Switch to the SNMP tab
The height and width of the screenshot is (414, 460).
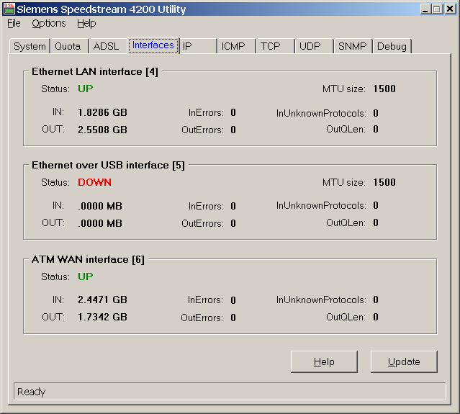coord(352,46)
